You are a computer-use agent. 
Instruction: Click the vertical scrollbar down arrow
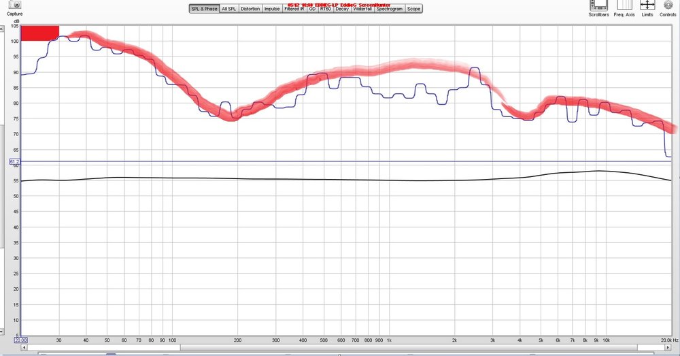(x=1, y=331)
